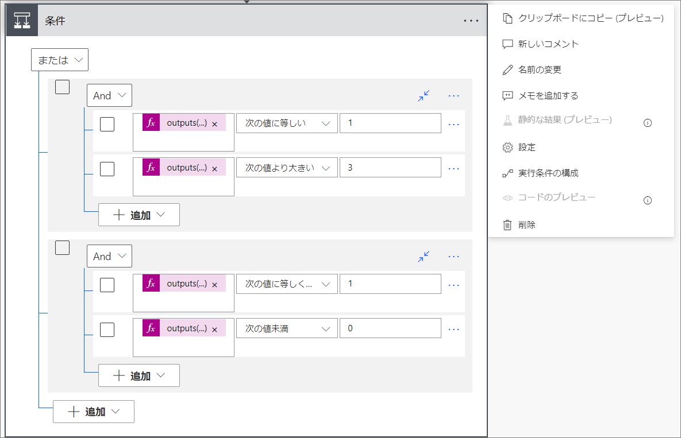The image size is (681, 438).
Task: Click the bottom 追加 button under または
Action: point(94,412)
